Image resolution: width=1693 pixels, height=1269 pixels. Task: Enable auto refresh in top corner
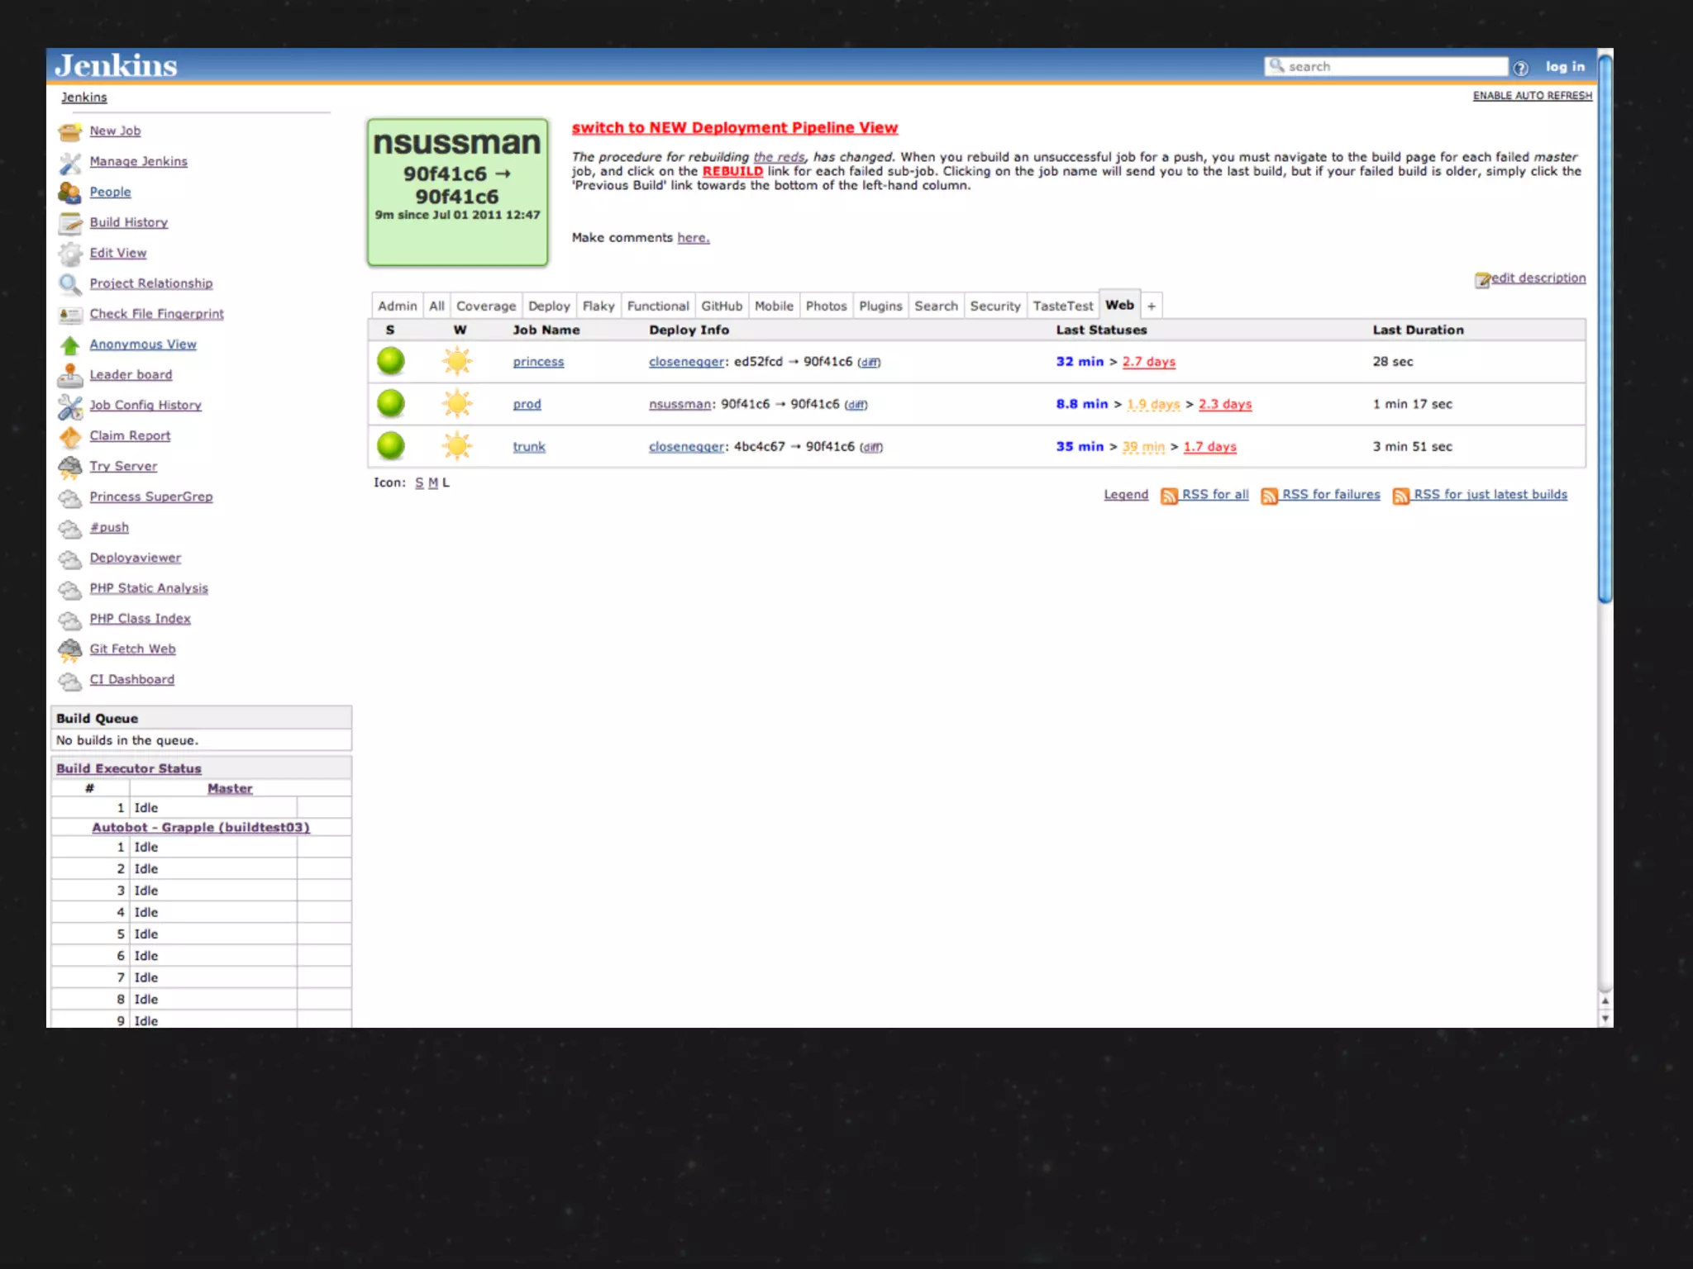[1532, 96]
